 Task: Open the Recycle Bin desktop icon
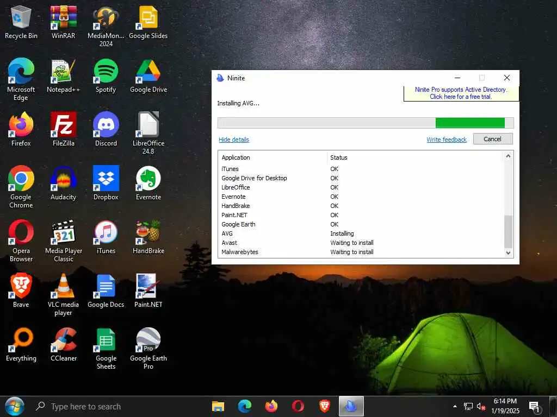pos(21,23)
